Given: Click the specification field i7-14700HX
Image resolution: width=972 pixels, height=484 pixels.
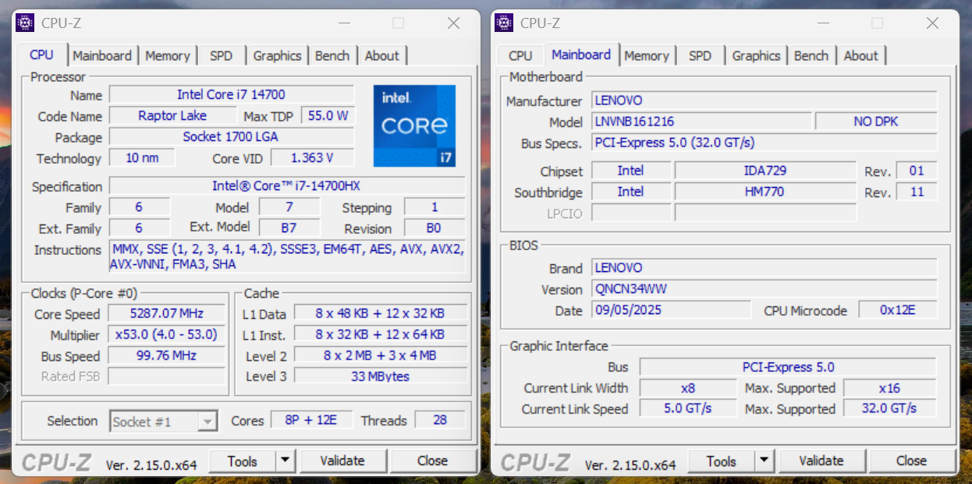Looking at the screenshot, I should (287, 185).
